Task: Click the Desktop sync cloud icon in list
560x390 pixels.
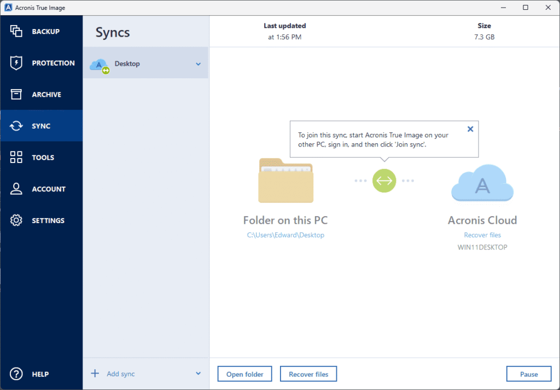Action: coord(100,66)
